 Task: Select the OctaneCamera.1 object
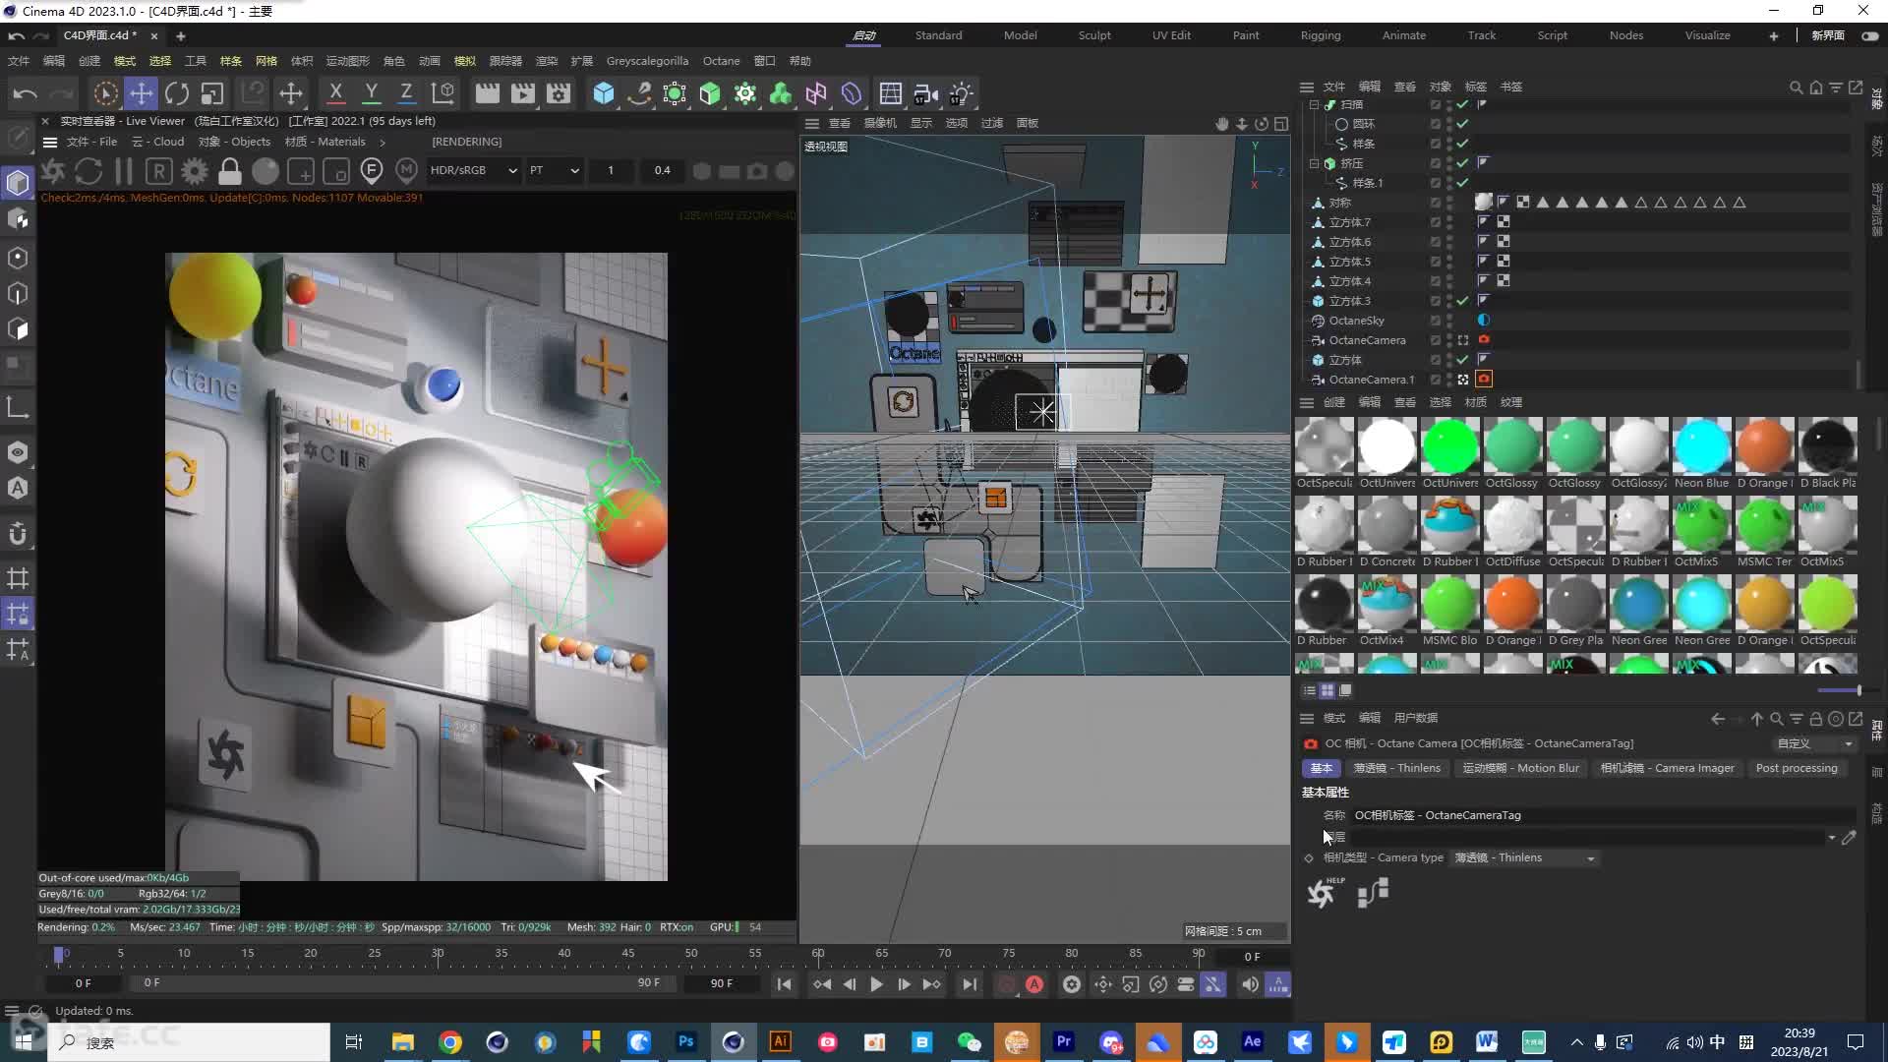pos(1371,380)
